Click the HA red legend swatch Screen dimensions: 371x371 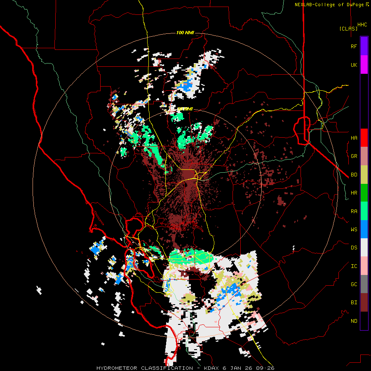pos(364,138)
